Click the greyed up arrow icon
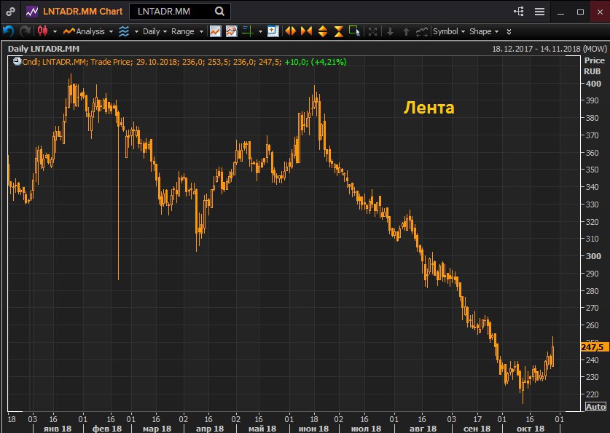Screen dimensions: 610x433 pyautogui.click(x=406, y=31)
